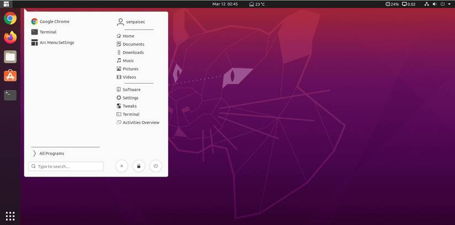Click the 24% memory indicator
Viewport: 455px width, 225px height.
point(392,4)
